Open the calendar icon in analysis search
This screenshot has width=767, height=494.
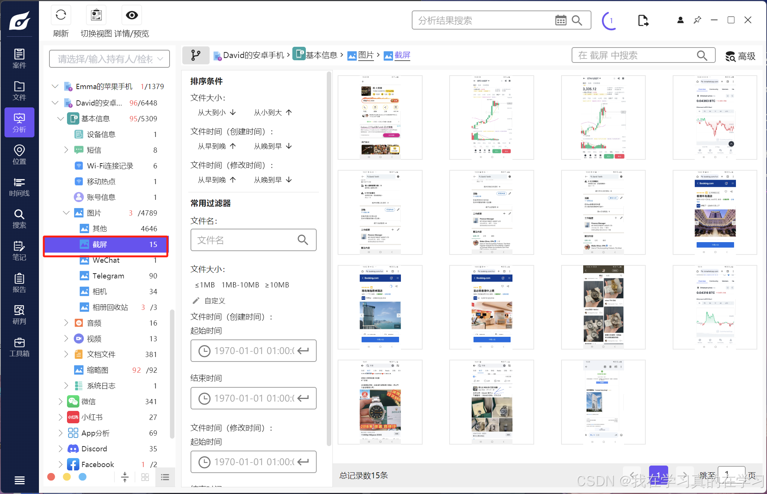560,20
